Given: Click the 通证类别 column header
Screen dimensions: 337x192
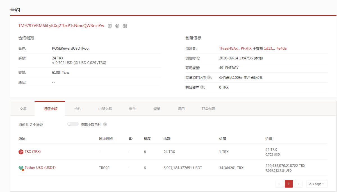Looking at the screenshot, I should tap(106, 138).
